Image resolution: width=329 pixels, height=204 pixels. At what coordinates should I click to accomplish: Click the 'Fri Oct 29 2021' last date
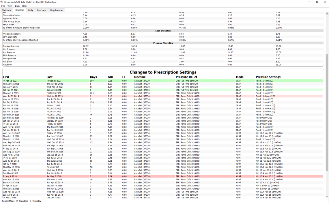click(54, 81)
